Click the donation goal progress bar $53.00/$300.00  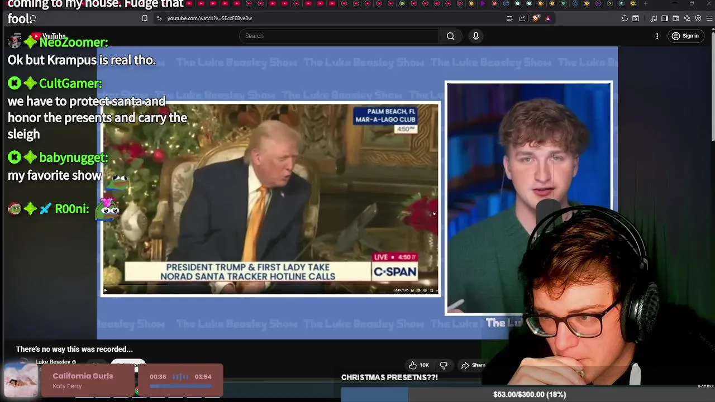pyautogui.click(x=528, y=395)
